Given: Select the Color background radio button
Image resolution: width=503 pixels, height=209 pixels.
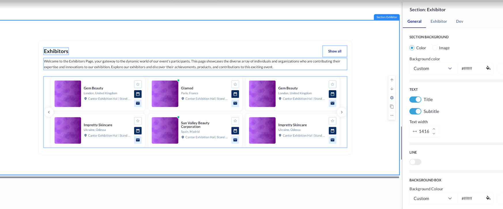Looking at the screenshot, I should (412, 48).
